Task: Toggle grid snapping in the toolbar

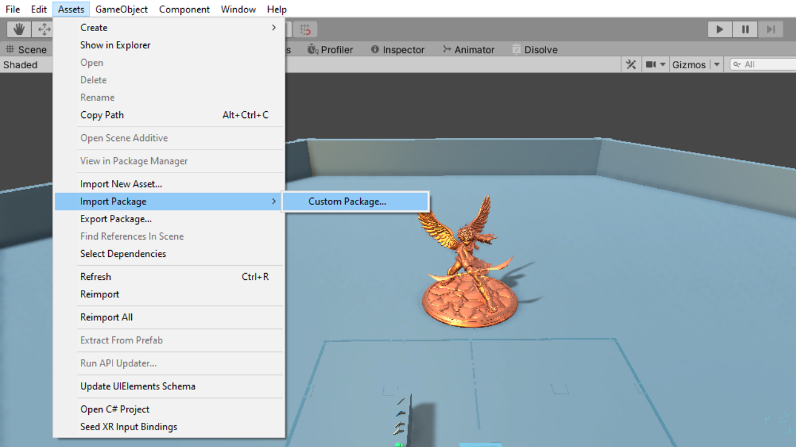Action: (304, 29)
